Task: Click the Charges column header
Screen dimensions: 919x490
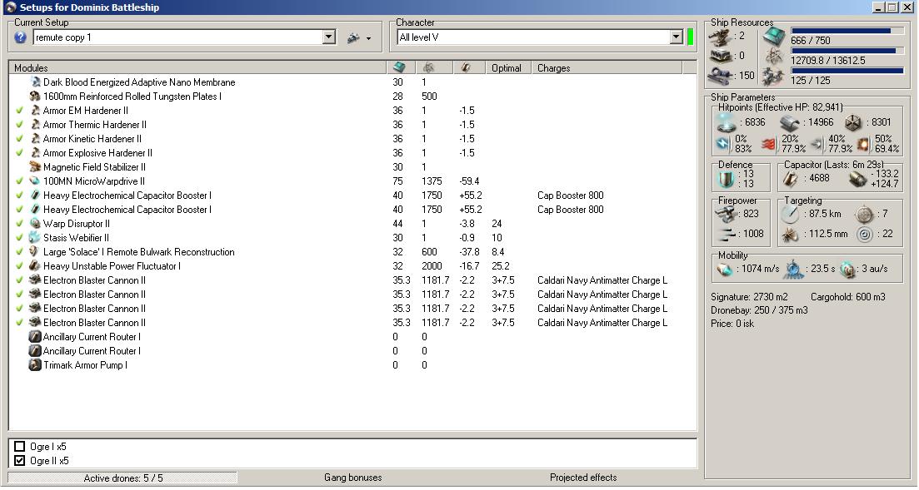Action: pyautogui.click(x=606, y=68)
